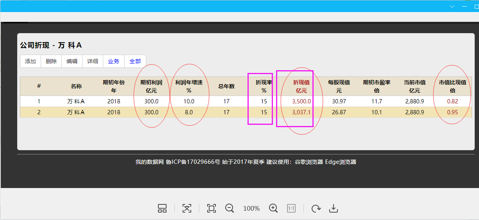The height and width of the screenshot is (220, 479).
Task: Click the 名称 column header
Action: click(76, 86)
